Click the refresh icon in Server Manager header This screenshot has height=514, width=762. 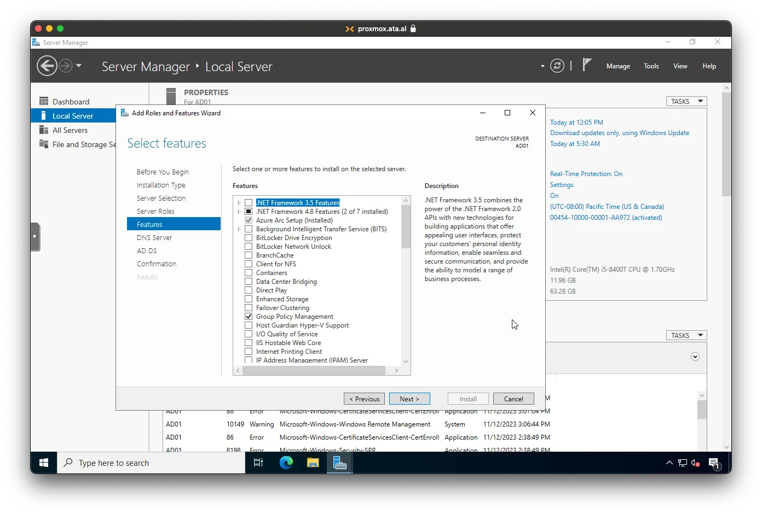coord(557,66)
